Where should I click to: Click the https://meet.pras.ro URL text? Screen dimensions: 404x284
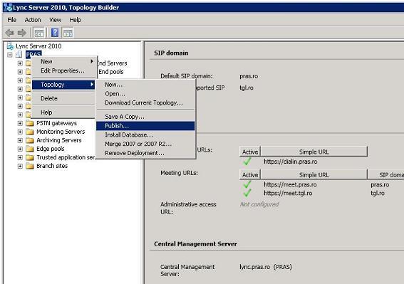(290, 184)
